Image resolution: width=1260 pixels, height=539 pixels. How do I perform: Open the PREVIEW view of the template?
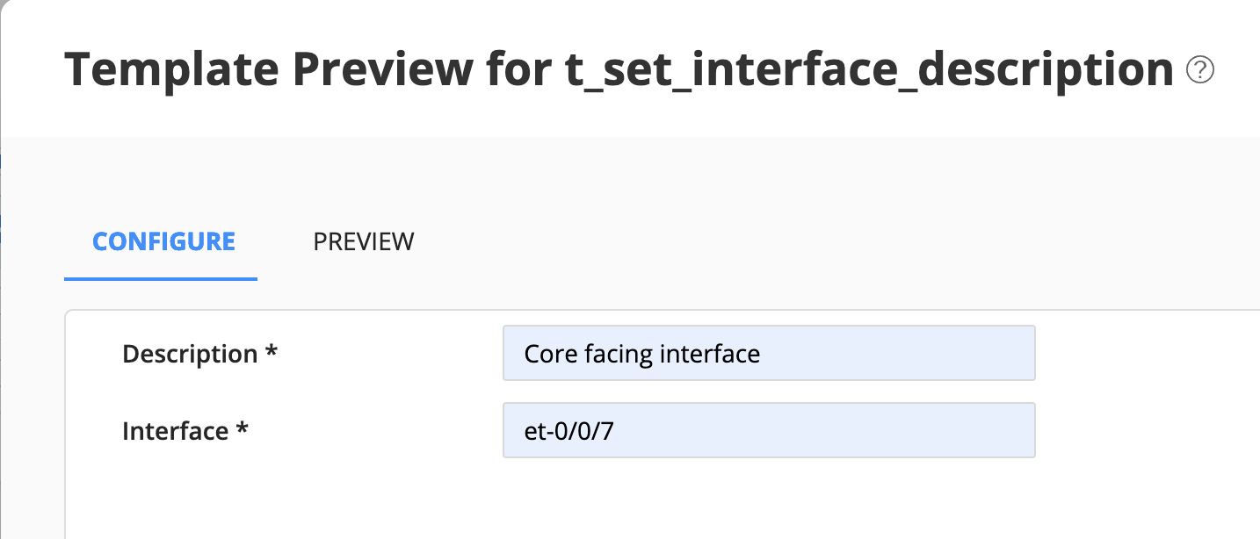[x=363, y=241]
